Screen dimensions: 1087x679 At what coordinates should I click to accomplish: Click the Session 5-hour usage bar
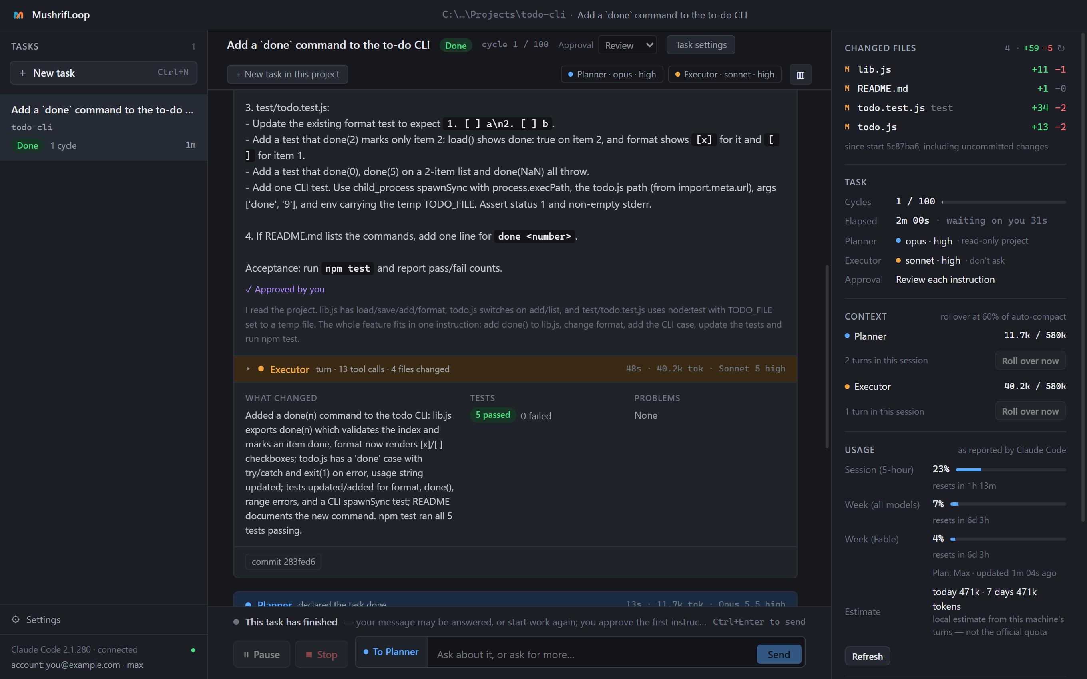click(x=1011, y=470)
